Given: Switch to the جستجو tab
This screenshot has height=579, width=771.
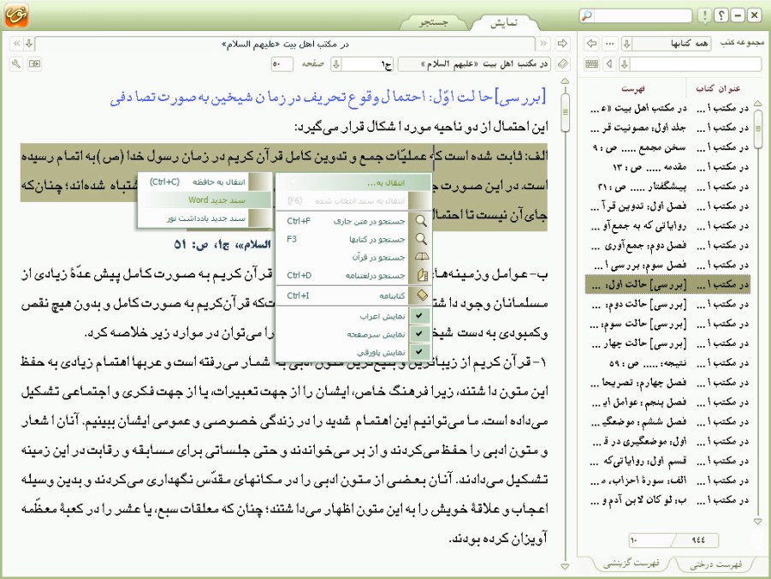Looking at the screenshot, I should click(434, 22).
